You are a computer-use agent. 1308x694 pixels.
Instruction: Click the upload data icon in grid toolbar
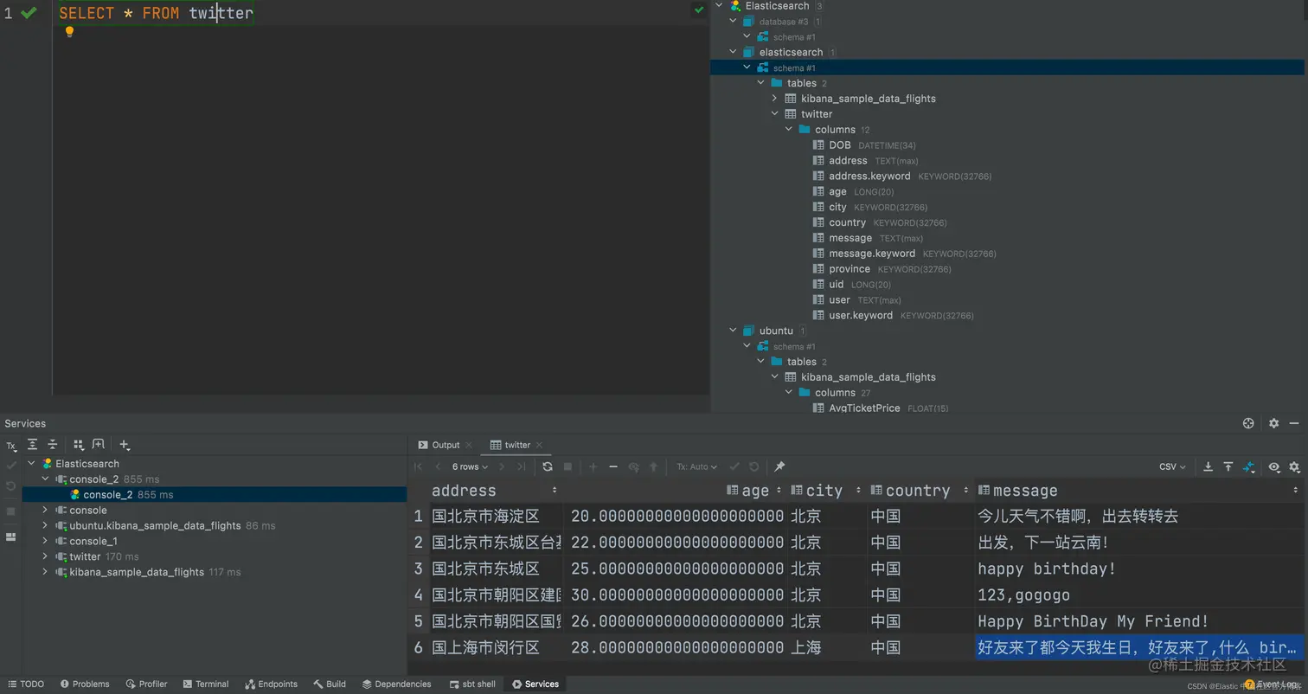click(x=1228, y=466)
